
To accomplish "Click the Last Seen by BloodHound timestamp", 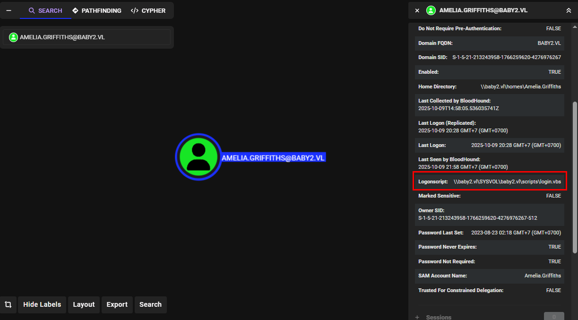I will point(463,167).
